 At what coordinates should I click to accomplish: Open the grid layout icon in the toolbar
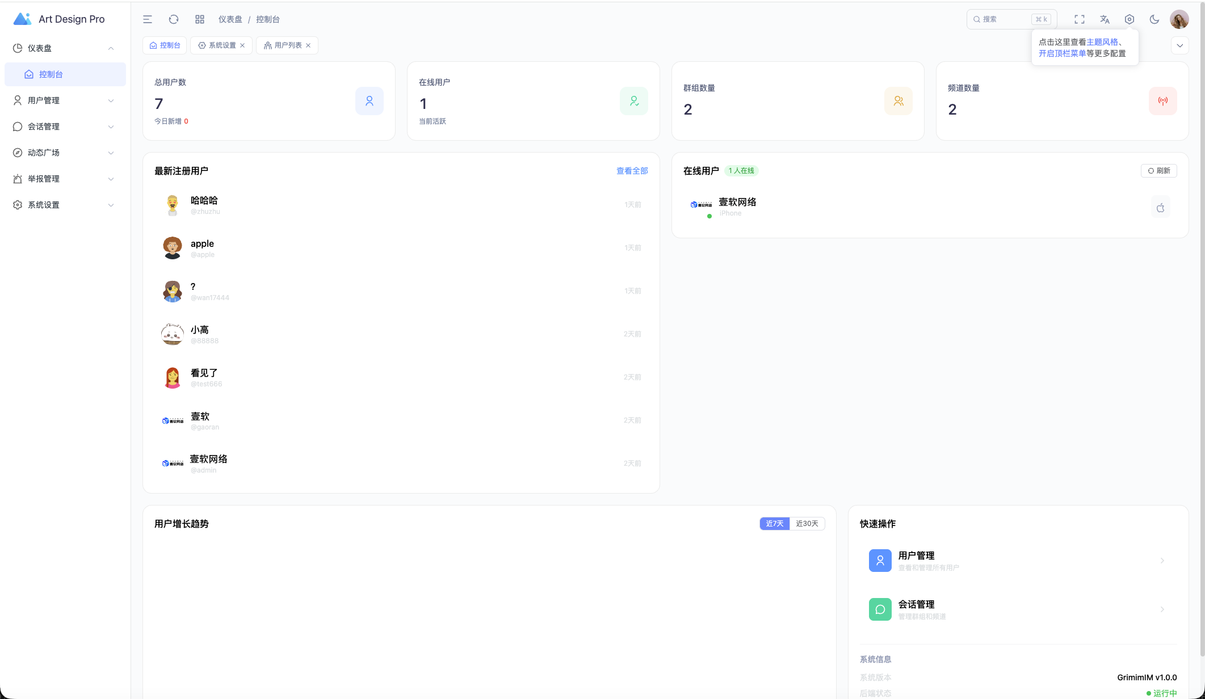point(199,19)
